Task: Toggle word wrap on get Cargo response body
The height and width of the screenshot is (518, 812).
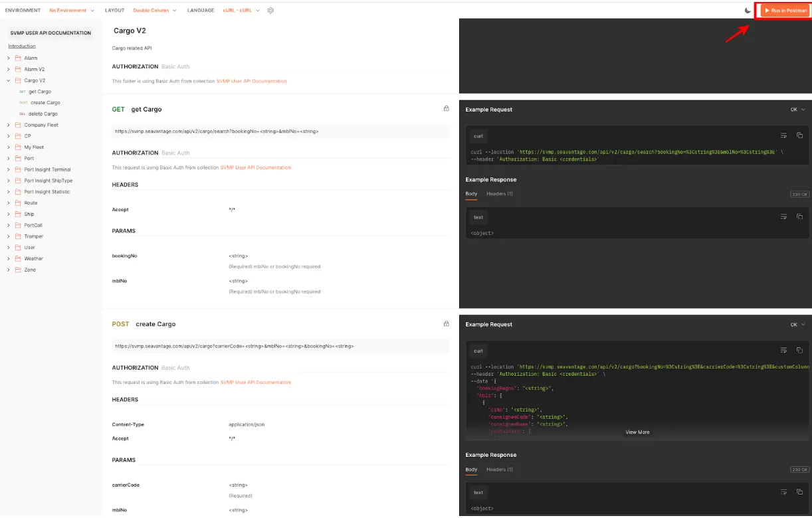Action: 783,216
